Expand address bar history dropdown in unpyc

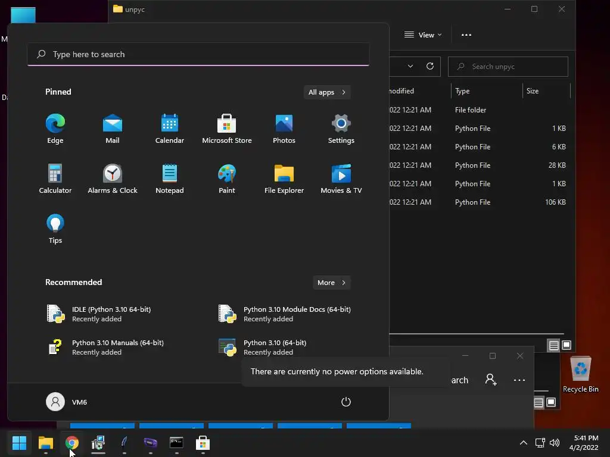coord(410,67)
